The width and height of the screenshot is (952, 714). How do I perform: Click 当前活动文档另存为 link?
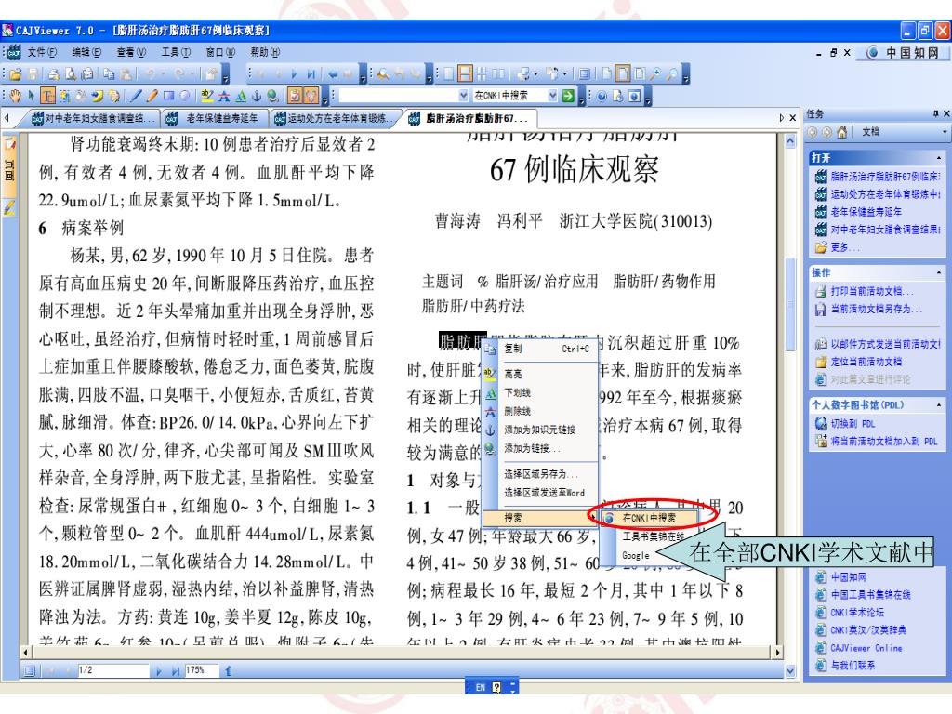click(876, 309)
